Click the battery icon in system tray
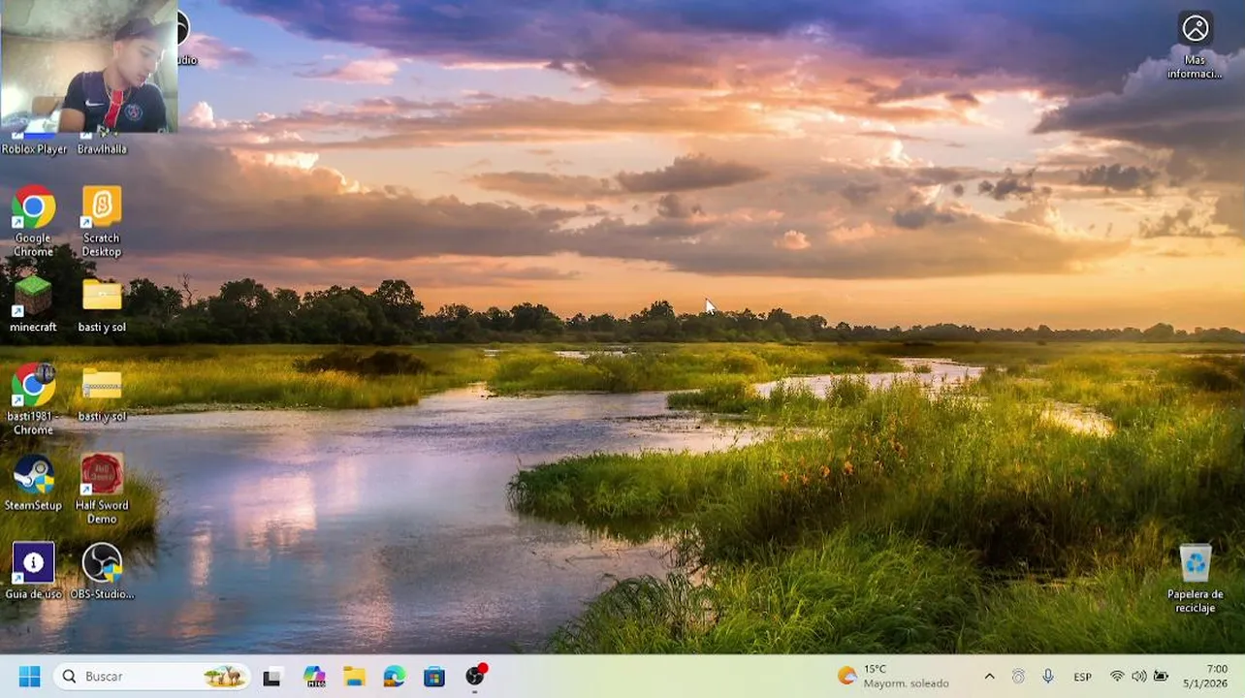Screen dimensions: 1245x698 [x=1161, y=677]
